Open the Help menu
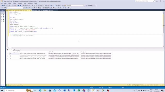 [x=36, y=3]
